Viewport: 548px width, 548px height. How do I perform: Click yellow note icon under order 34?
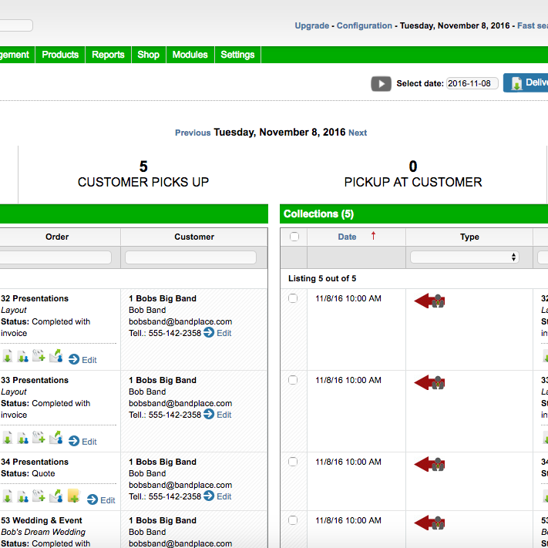pyautogui.click(x=73, y=496)
